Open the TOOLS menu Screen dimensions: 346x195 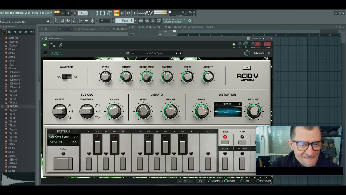coord(43,13)
